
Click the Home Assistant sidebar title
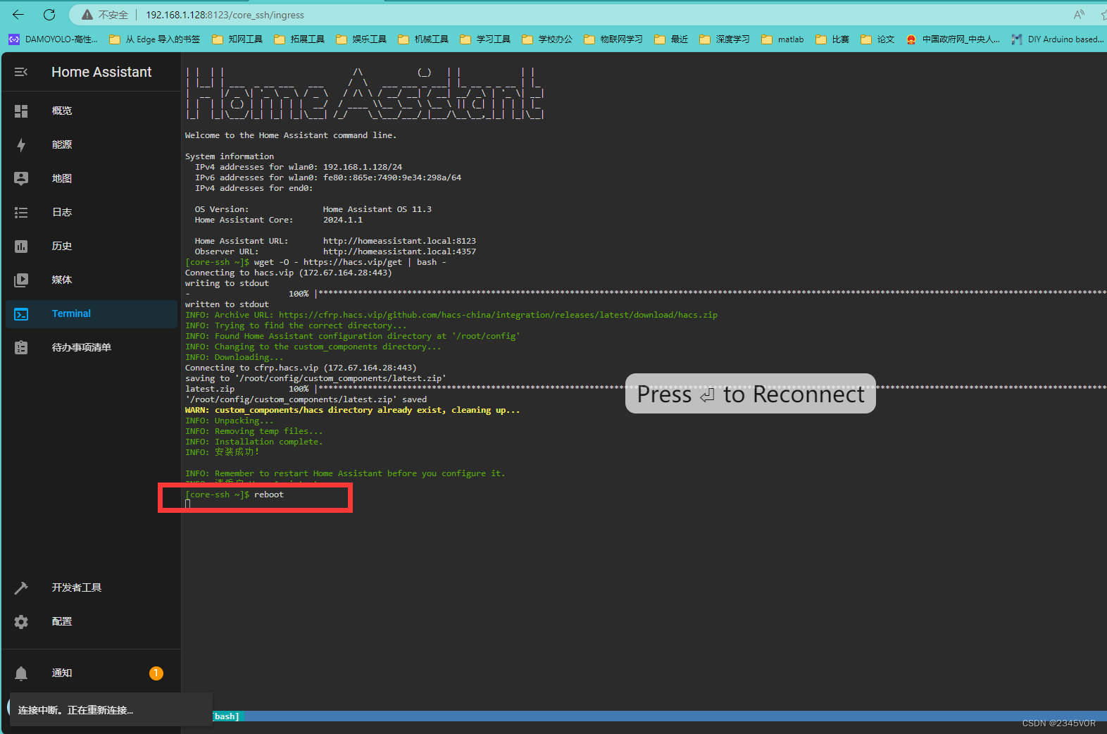point(101,72)
